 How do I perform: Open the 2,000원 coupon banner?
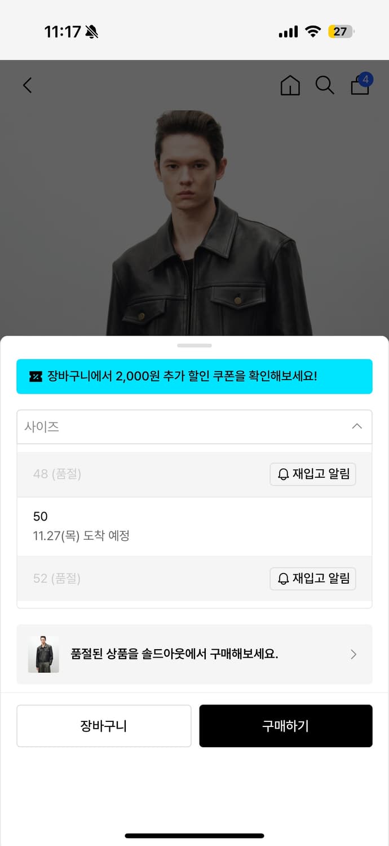pos(194,376)
